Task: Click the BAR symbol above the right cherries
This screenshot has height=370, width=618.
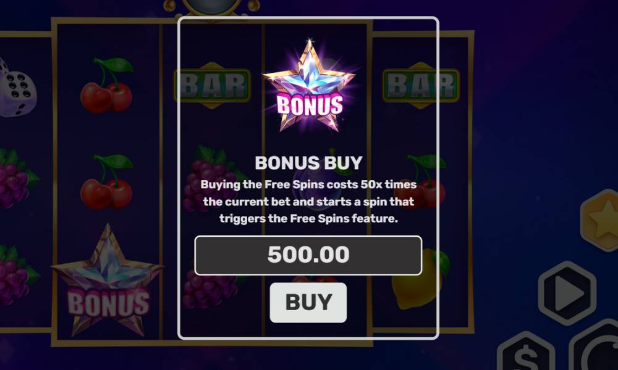Action: point(421,85)
